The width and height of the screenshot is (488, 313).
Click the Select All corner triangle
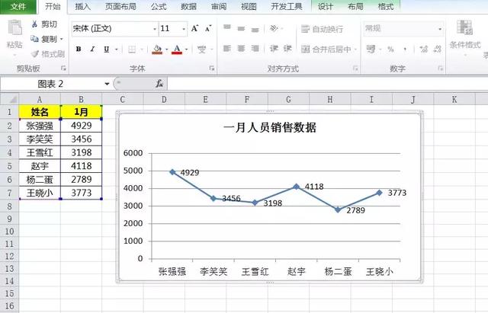tap(10, 99)
